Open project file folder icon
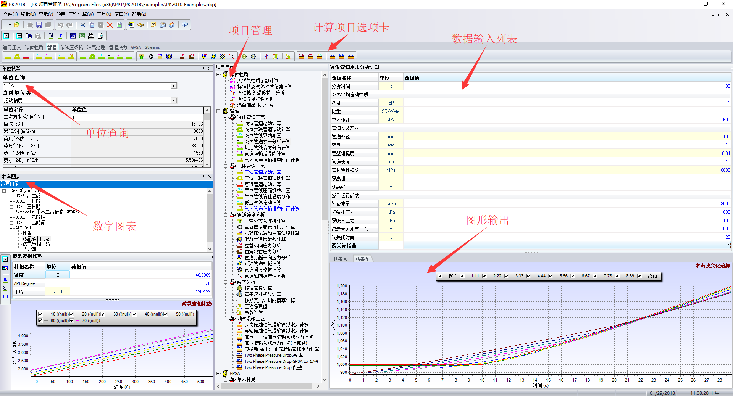733x396 pixels. [17, 25]
